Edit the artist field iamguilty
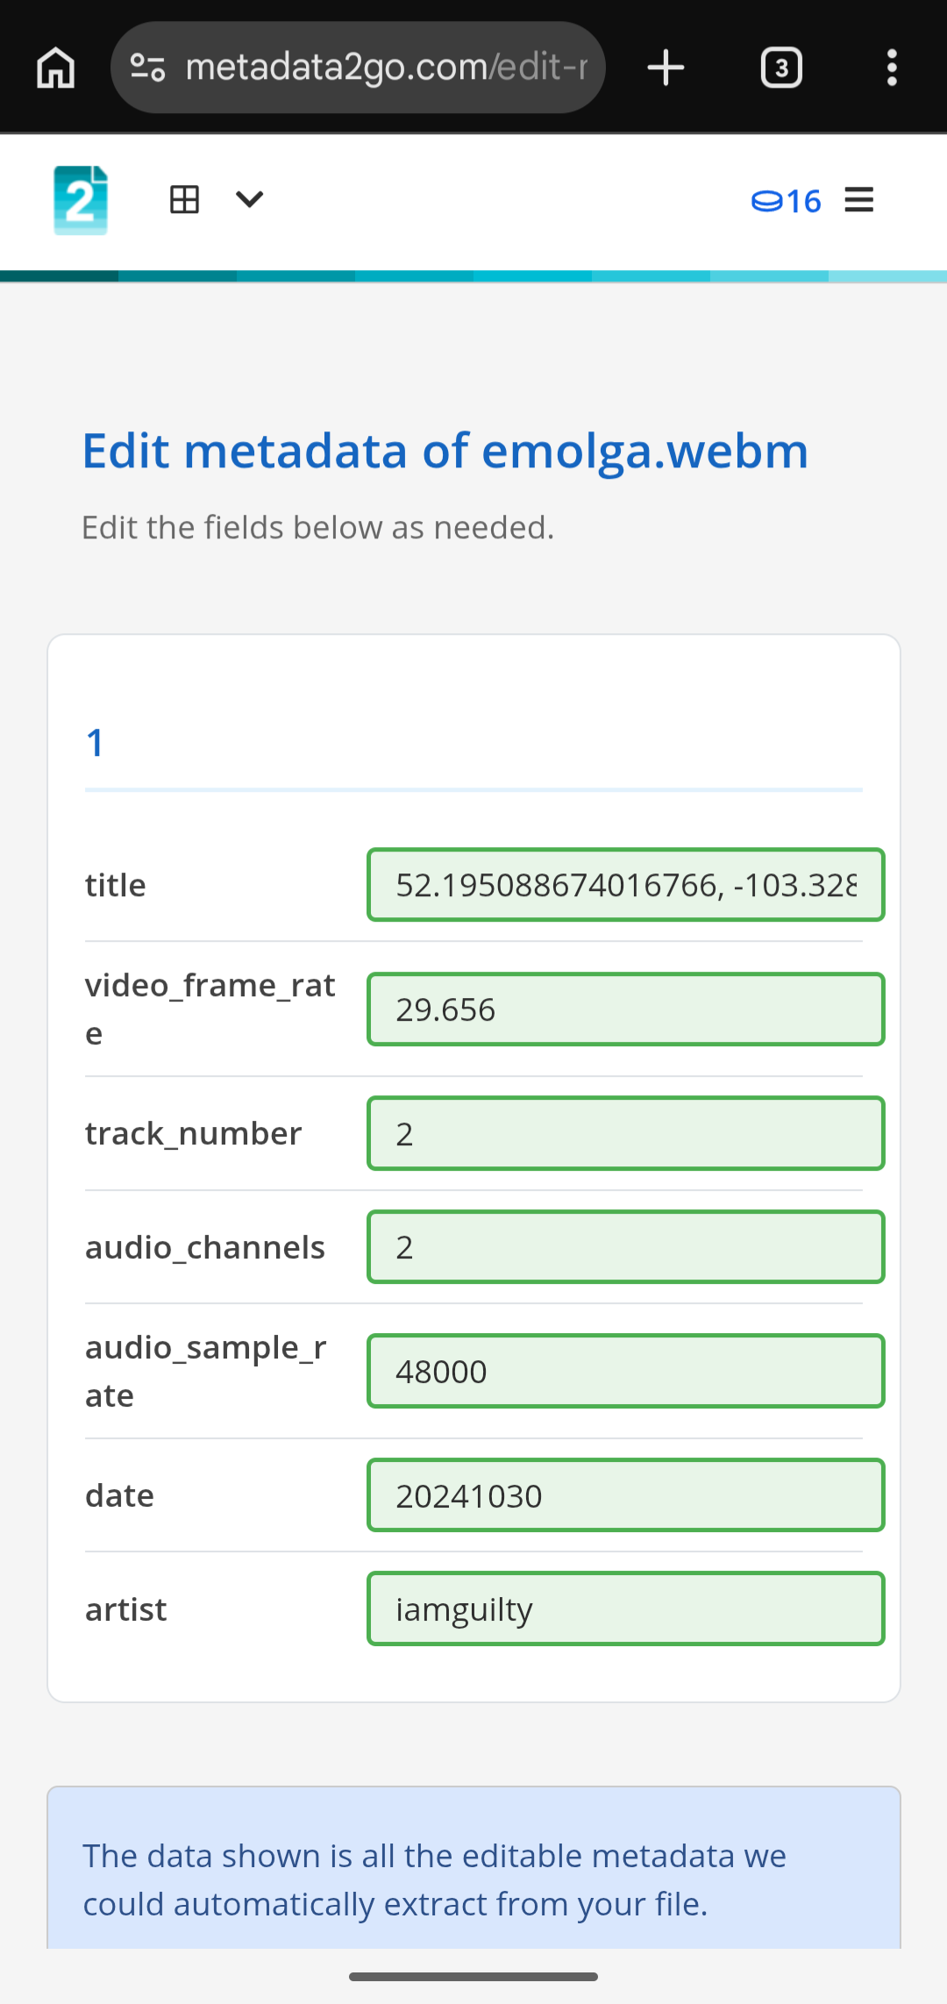Viewport: 947px width, 2004px height. pyautogui.click(x=625, y=1609)
